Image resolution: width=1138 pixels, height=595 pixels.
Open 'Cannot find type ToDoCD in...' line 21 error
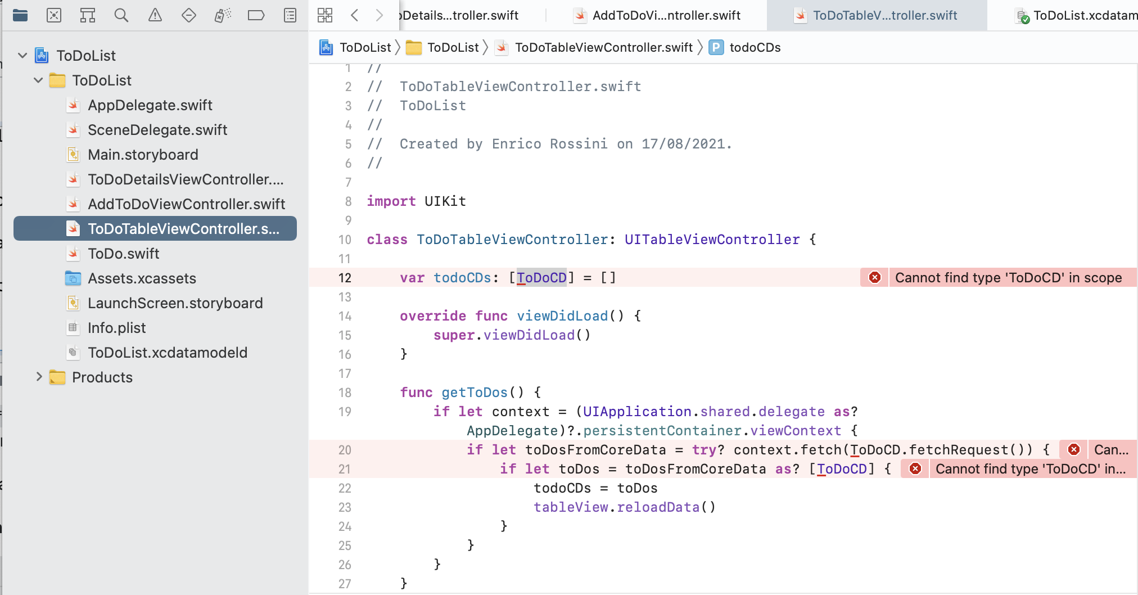(x=1031, y=468)
